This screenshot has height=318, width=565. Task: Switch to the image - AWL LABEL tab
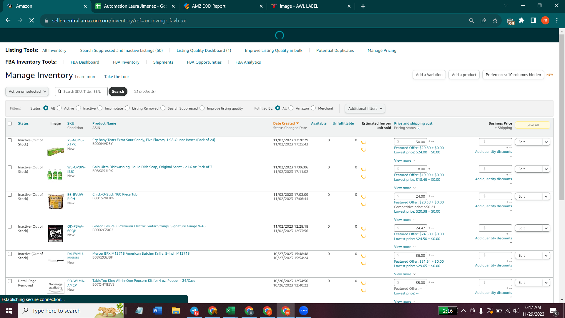coord(311,6)
